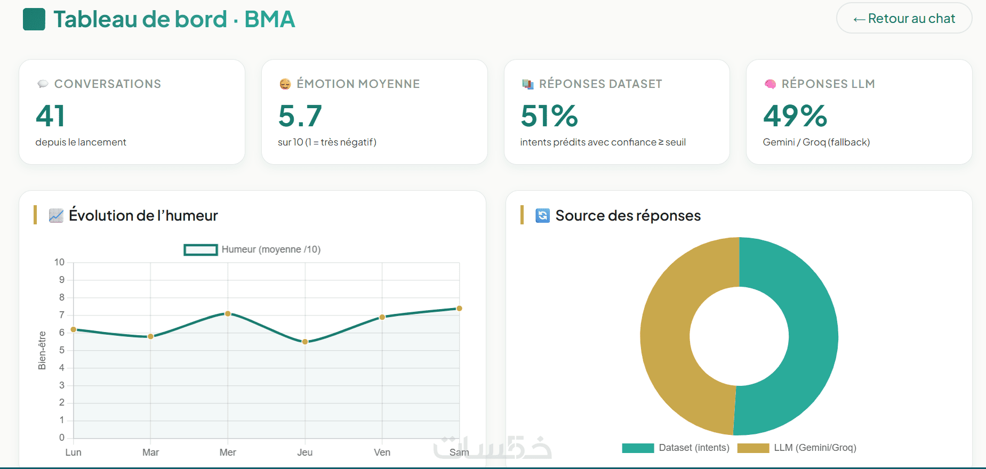This screenshot has height=469, width=986.
Task: Go back using Retour au chat button
Action: click(904, 19)
